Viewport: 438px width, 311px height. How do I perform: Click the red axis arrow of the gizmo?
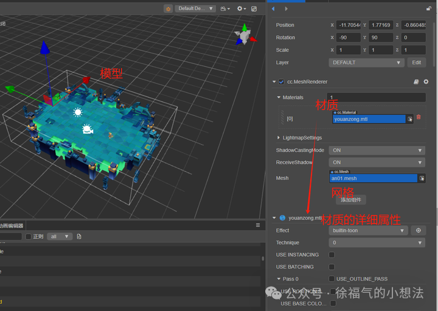click(86, 80)
